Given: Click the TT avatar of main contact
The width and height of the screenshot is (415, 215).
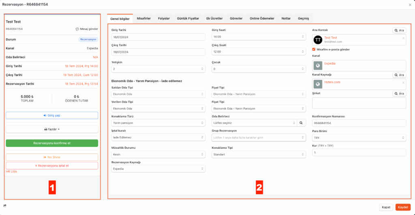Looking at the screenshot, I should [318, 40].
